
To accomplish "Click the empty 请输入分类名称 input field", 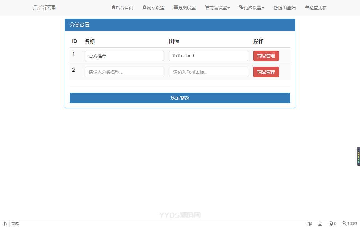I will [124, 72].
